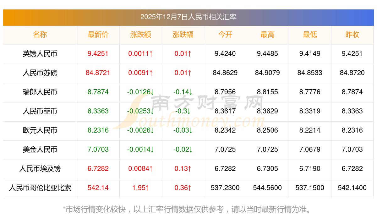Click the change percentage -0.3↓
Image resolution: width=377 pixels, height=219 pixels.
[x=183, y=111]
